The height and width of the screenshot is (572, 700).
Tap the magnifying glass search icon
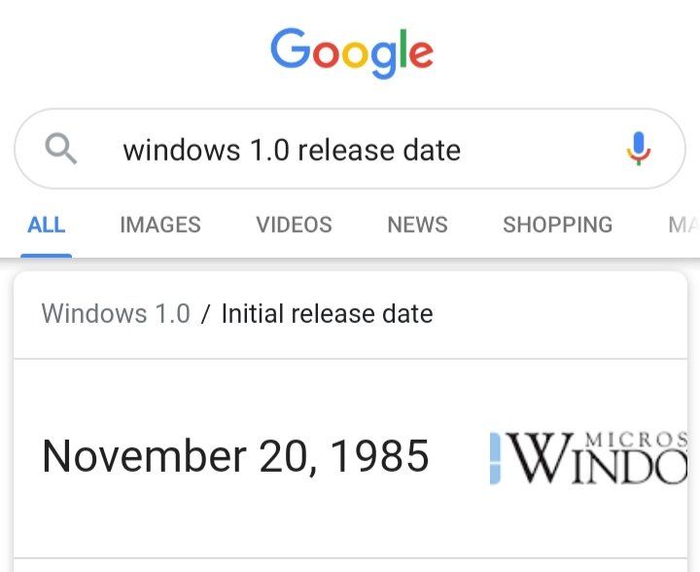[61, 149]
